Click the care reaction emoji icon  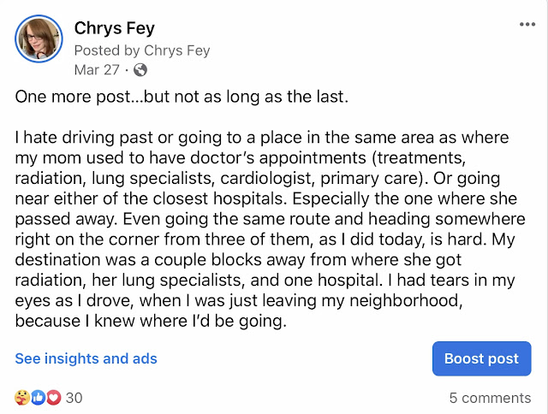22,398
